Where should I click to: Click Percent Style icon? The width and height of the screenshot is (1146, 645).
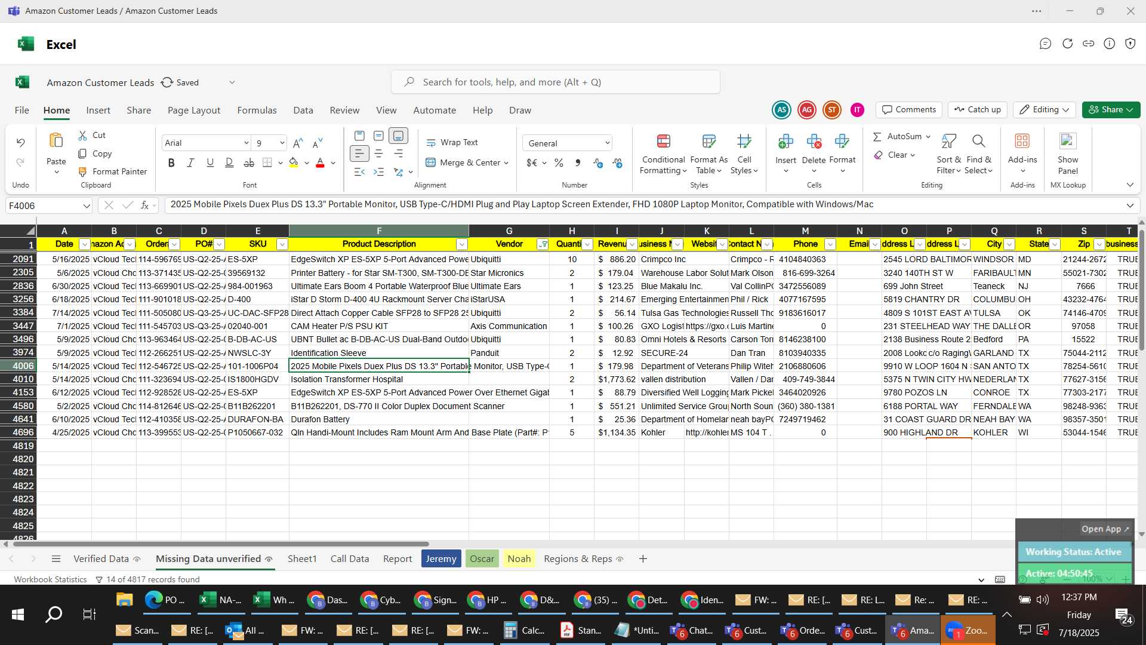point(559,163)
